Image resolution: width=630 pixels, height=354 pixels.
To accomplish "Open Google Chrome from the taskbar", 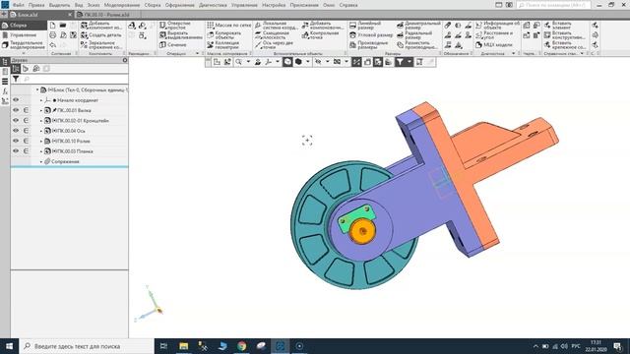I will 241,346.
